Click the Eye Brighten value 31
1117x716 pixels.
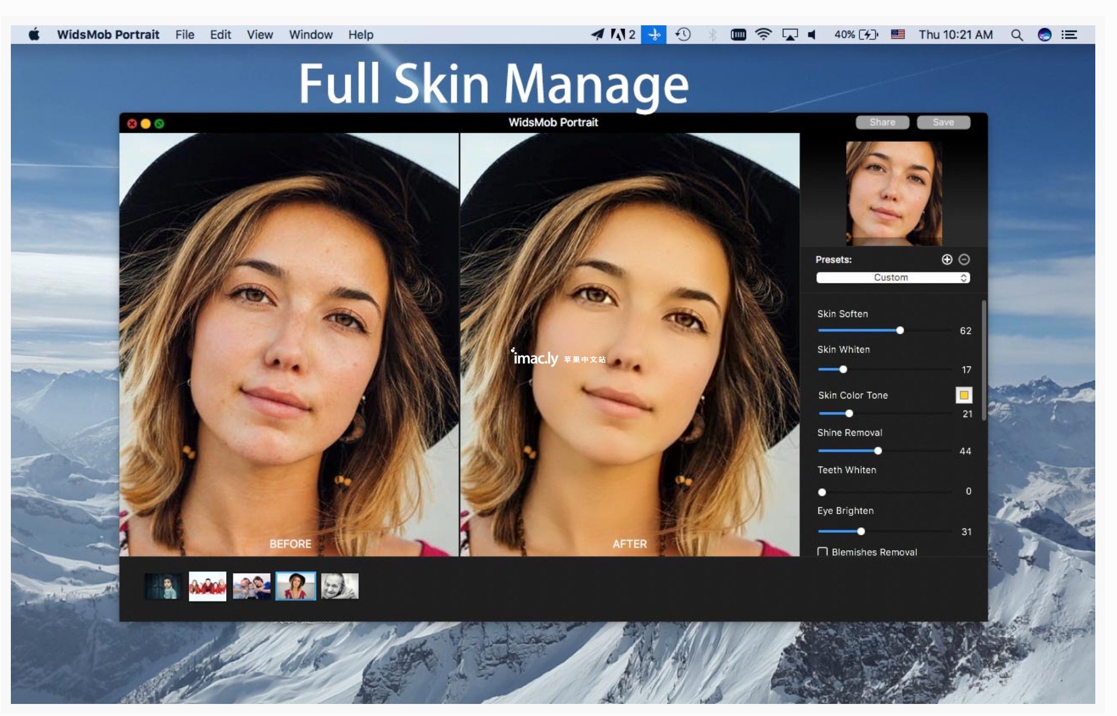tap(966, 532)
